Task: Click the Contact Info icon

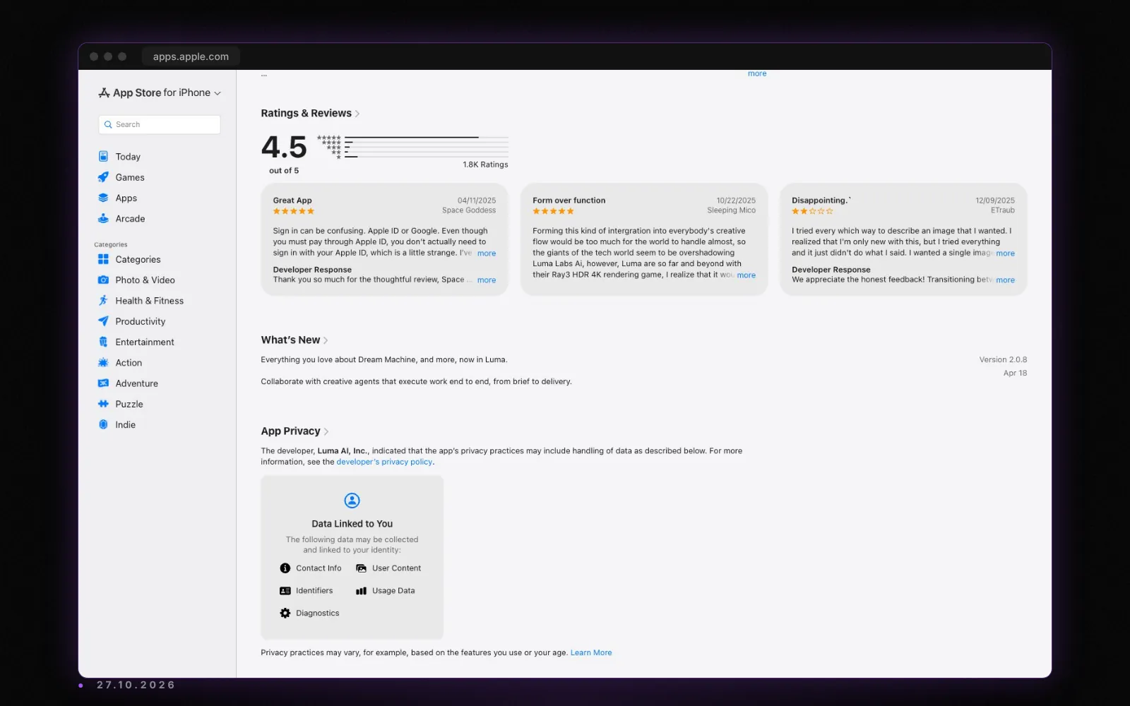Action: [285, 568]
